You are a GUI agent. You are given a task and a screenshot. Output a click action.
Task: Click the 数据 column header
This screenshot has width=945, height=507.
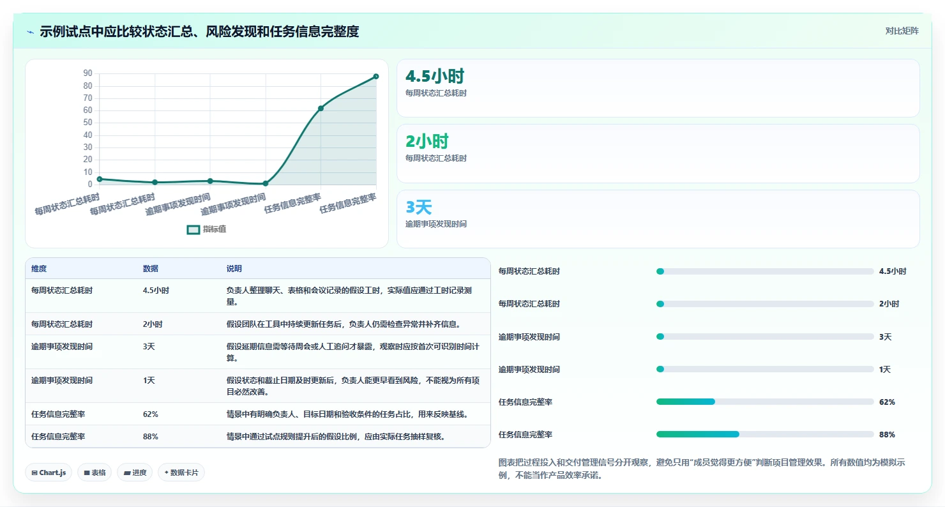[151, 269]
